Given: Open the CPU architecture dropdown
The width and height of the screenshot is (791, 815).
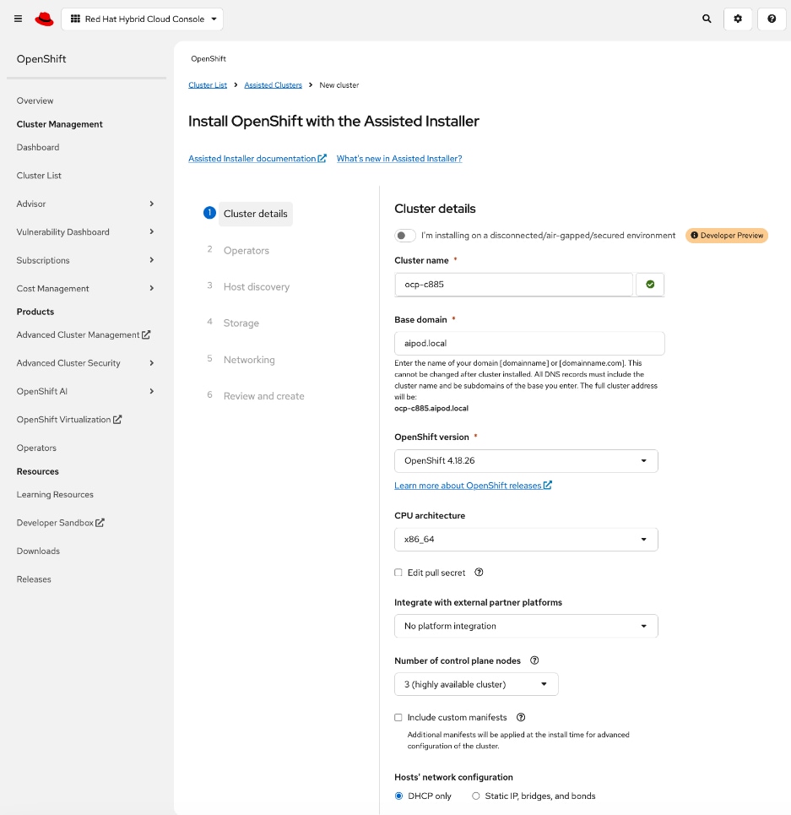Looking at the screenshot, I should pos(526,540).
